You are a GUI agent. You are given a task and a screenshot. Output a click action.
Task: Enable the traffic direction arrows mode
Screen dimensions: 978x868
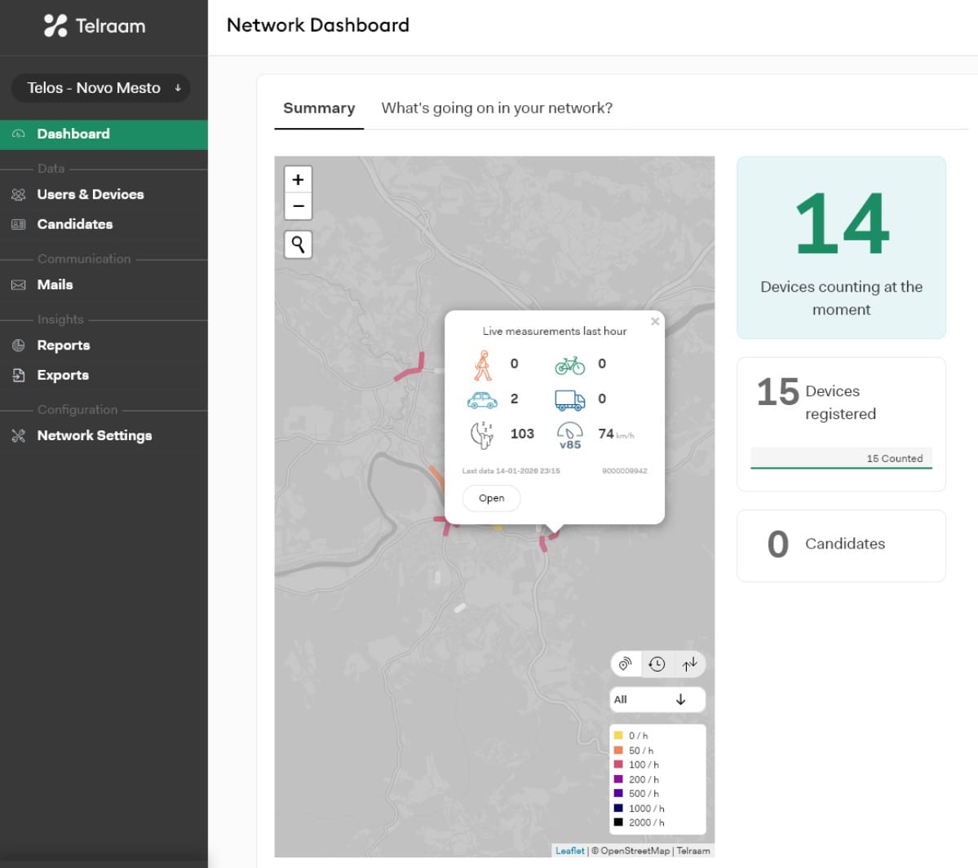click(689, 663)
